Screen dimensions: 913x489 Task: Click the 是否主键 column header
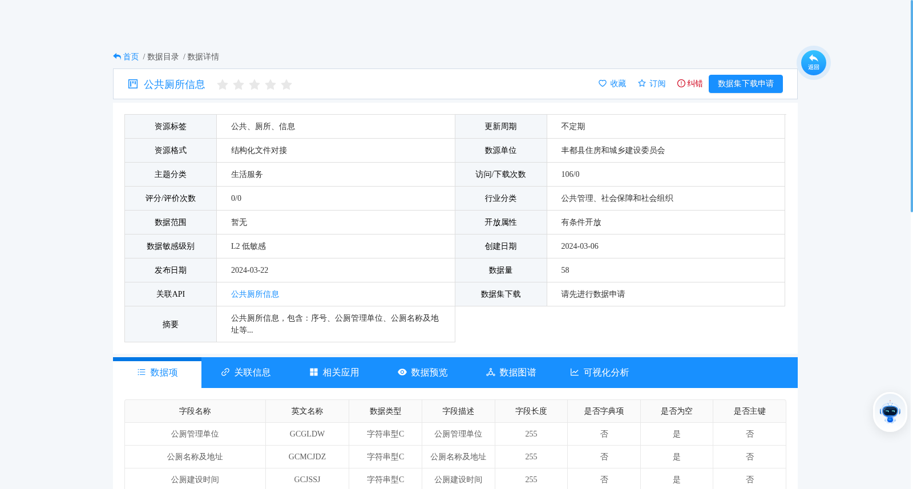(749, 411)
